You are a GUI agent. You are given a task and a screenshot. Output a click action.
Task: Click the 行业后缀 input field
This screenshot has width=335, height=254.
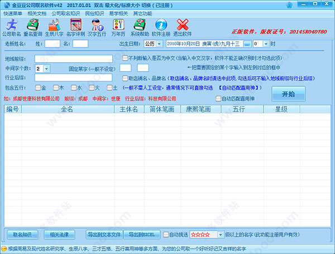tap(73, 78)
